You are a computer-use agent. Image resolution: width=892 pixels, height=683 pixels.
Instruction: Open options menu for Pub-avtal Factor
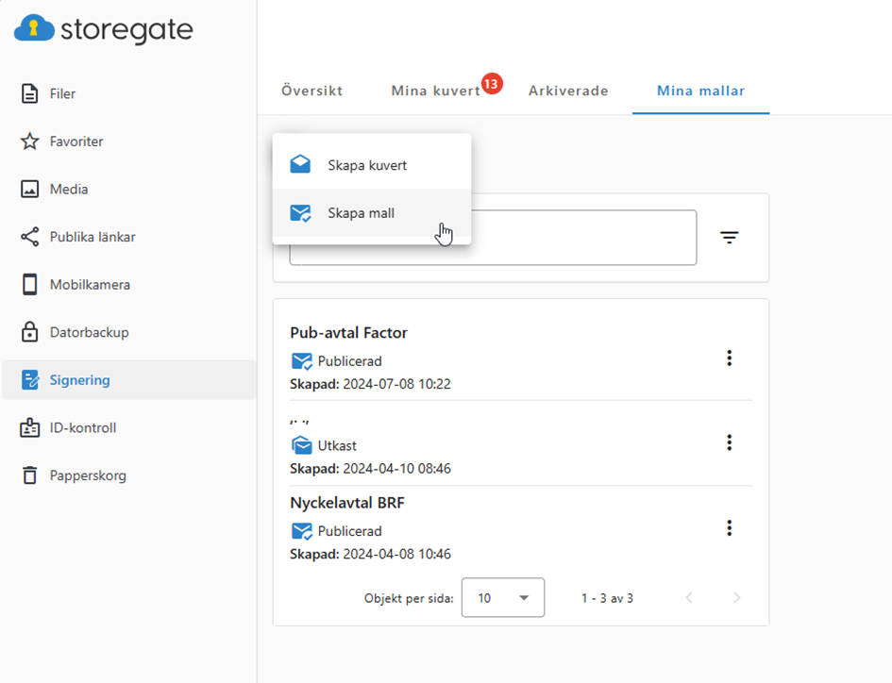[729, 358]
